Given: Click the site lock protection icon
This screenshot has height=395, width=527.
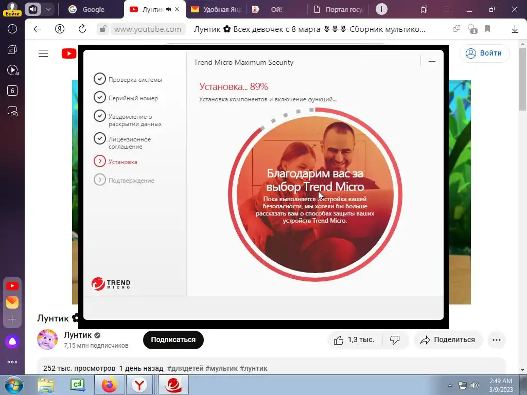Looking at the screenshot, I should point(103,29).
